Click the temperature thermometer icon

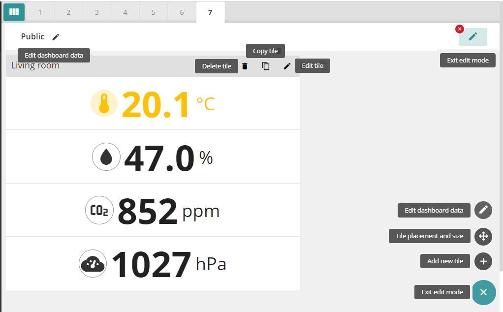pyautogui.click(x=104, y=104)
